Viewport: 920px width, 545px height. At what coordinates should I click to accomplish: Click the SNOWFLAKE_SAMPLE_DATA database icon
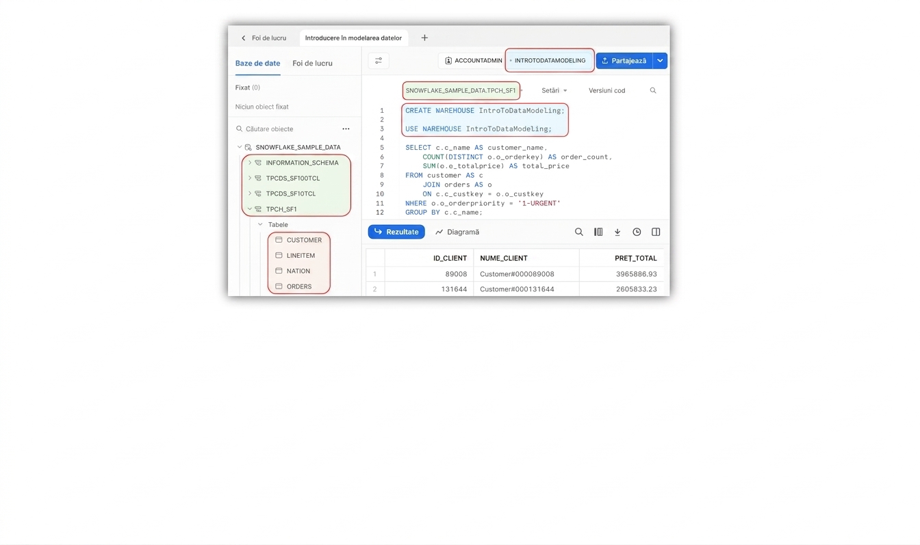248,147
